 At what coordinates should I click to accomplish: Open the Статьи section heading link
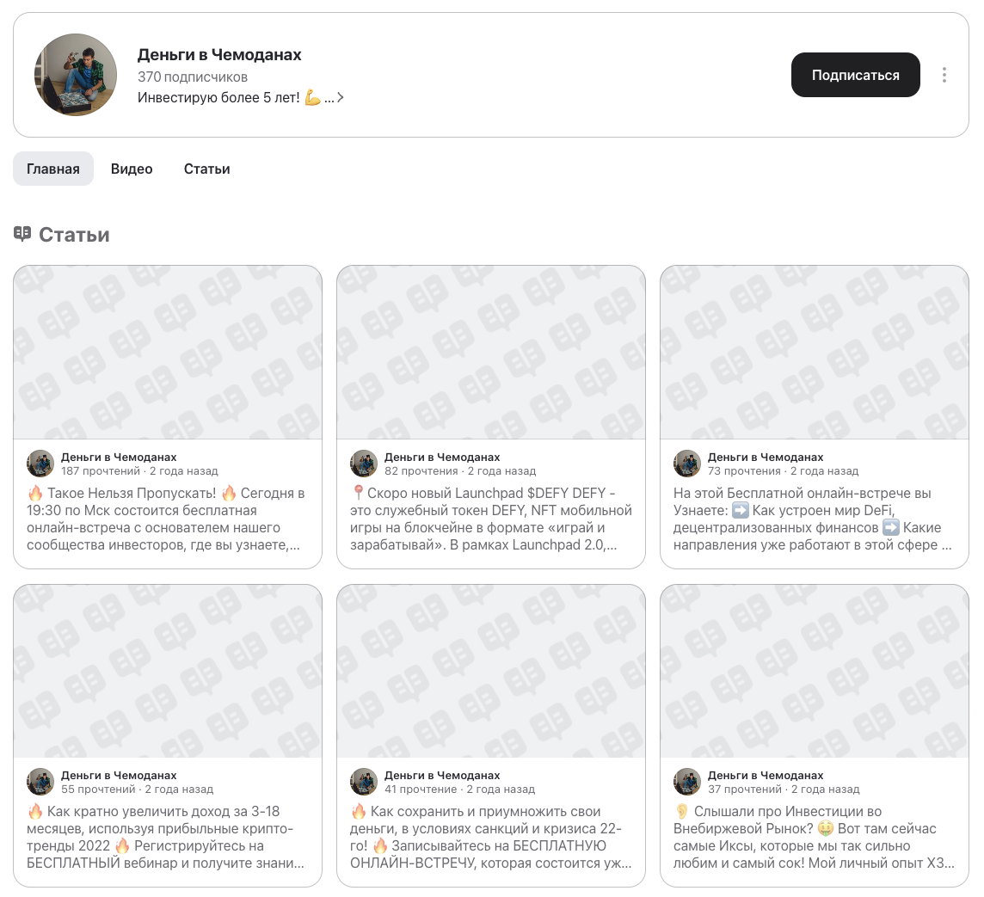pos(74,235)
